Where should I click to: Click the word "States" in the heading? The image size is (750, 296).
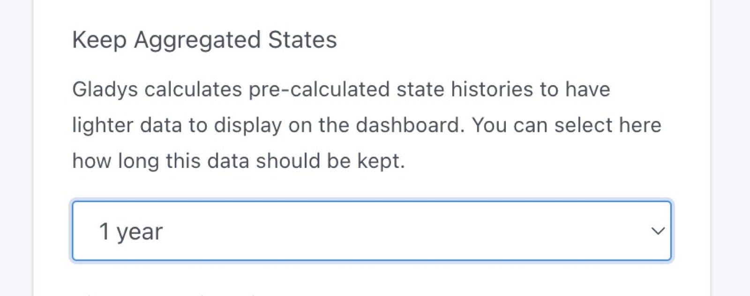click(302, 40)
